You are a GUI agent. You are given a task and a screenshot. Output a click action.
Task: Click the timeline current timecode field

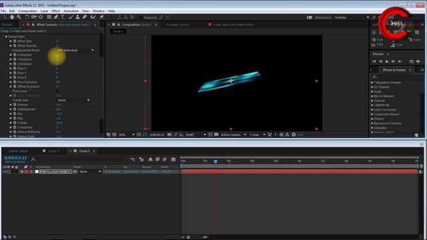[x=15, y=158]
